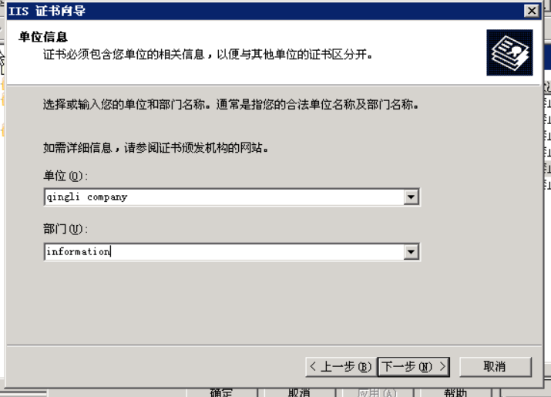Click the 证书必须包含 description line

tap(207, 55)
